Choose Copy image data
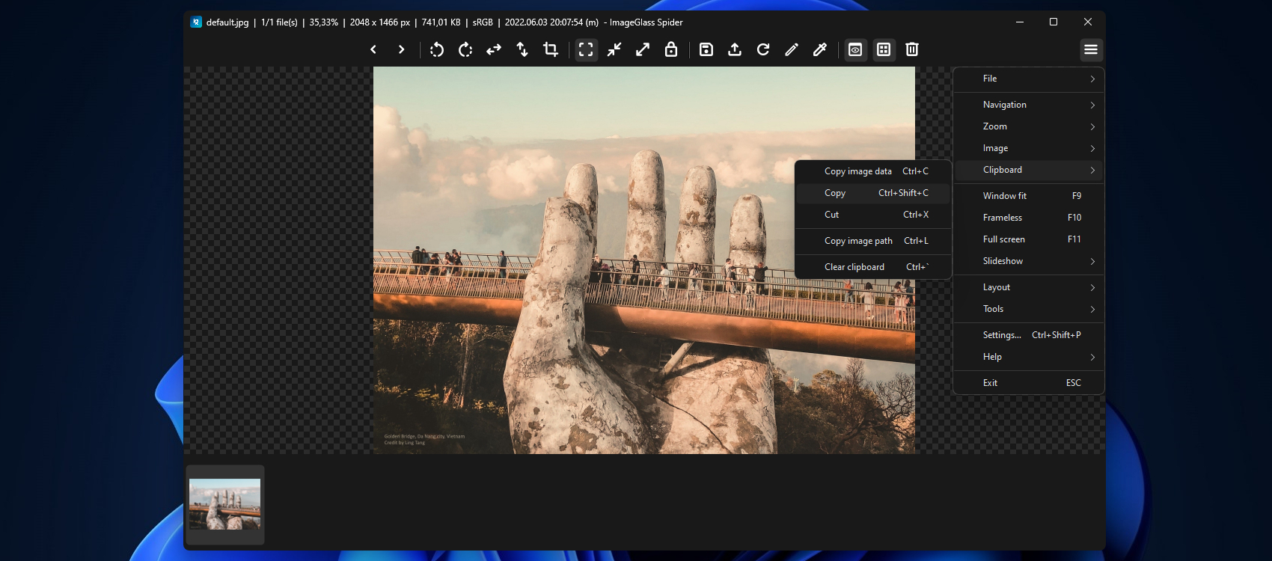 click(873, 171)
